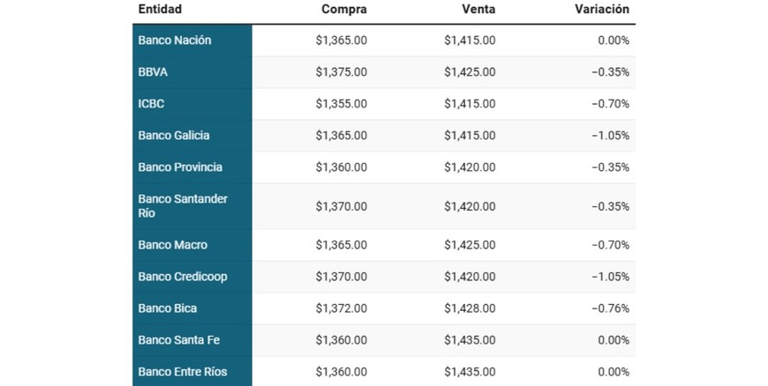This screenshot has height=386, width=768.
Task: Select the Banco Bica entity cell
Action: coord(168,308)
